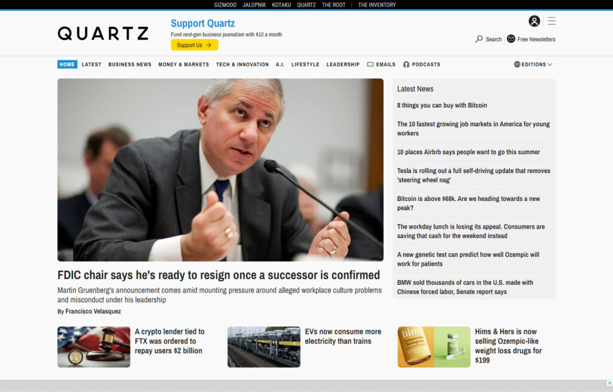Open the Tesla self-driving update story
Screen dimensions: 613x392
474,175
